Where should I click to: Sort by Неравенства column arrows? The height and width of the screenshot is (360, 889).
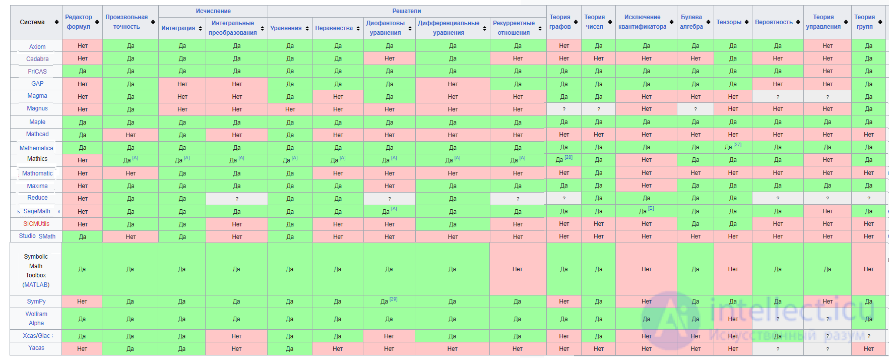[358, 28]
